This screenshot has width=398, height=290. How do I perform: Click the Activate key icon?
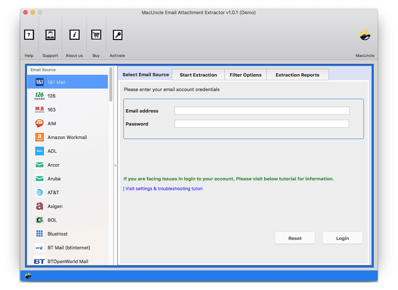117,35
